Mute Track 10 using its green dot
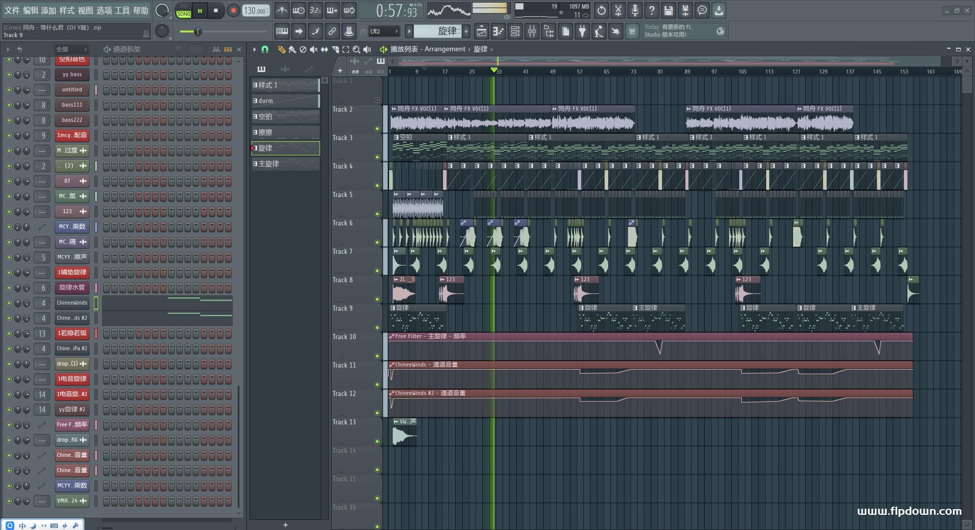The height and width of the screenshot is (530, 975). 377,356
